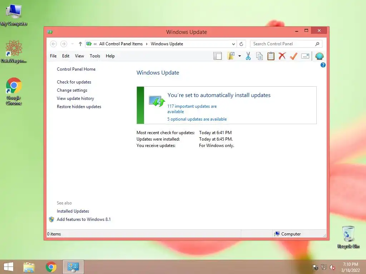Click the Control Panel taskbar button

tap(73, 267)
